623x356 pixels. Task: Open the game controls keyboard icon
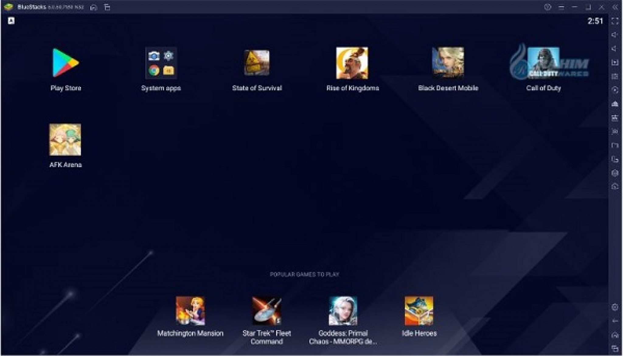tap(615, 76)
